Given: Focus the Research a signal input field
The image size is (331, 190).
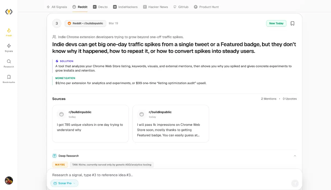Looking at the screenshot, I should click(x=165, y=175).
